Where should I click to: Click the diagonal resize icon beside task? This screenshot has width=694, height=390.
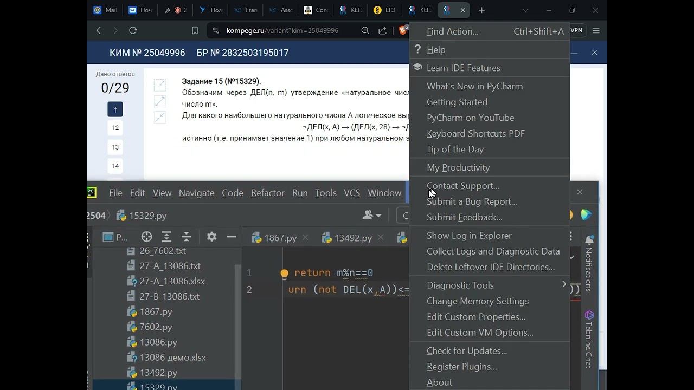[x=160, y=101]
